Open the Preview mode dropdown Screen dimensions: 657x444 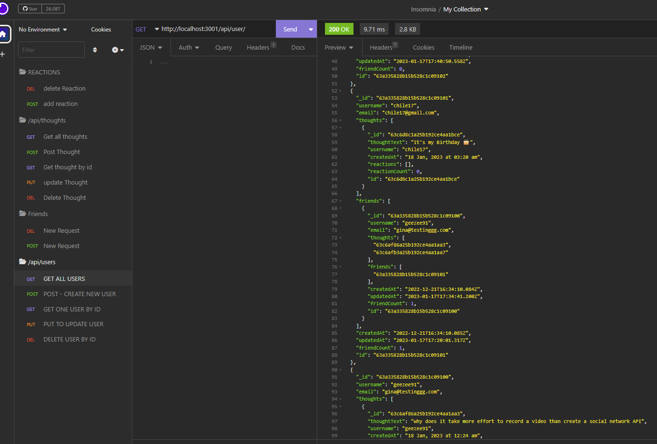pyautogui.click(x=339, y=48)
